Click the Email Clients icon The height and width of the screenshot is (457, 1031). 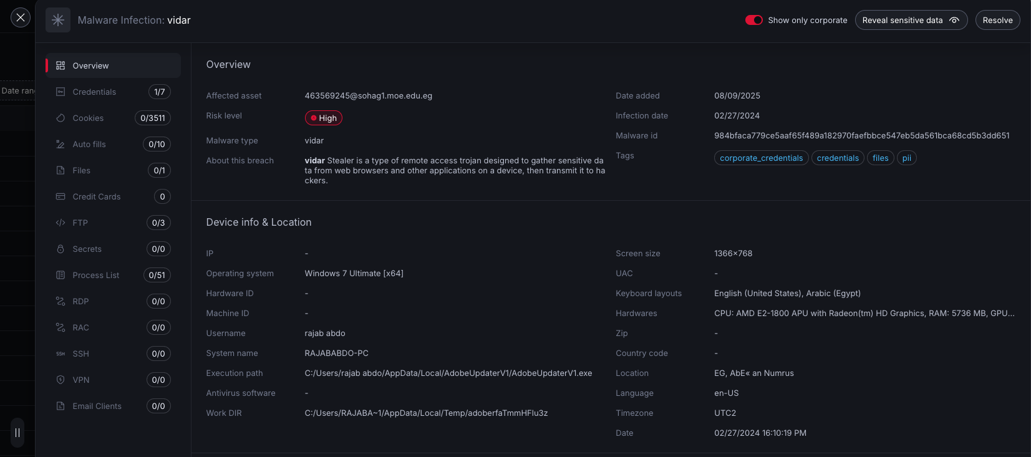[61, 406]
